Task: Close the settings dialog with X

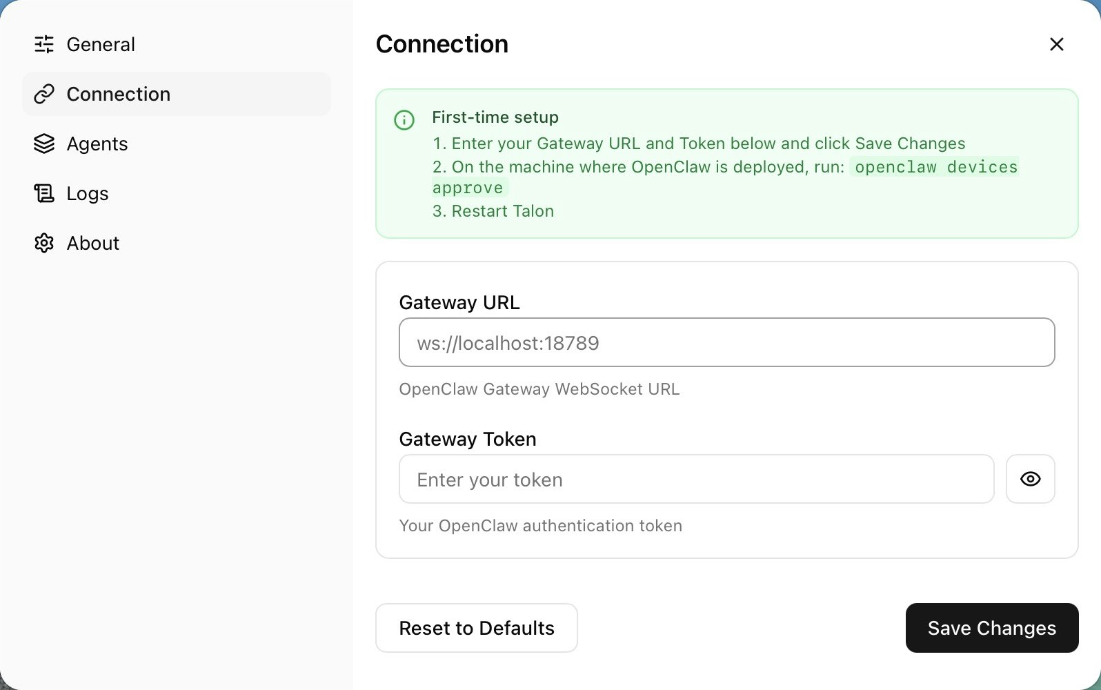Action: 1056,44
